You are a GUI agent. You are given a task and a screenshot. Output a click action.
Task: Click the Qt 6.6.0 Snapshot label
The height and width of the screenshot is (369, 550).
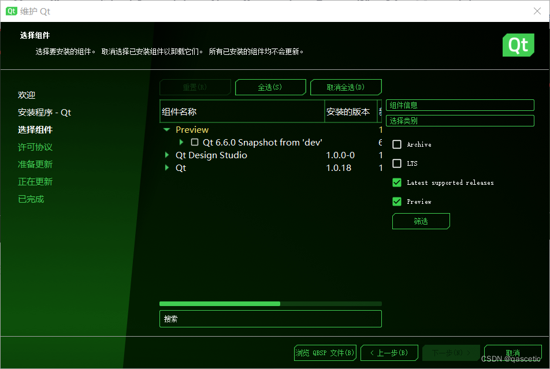[262, 143]
